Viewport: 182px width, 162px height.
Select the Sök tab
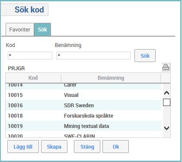(x=42, y=30)
